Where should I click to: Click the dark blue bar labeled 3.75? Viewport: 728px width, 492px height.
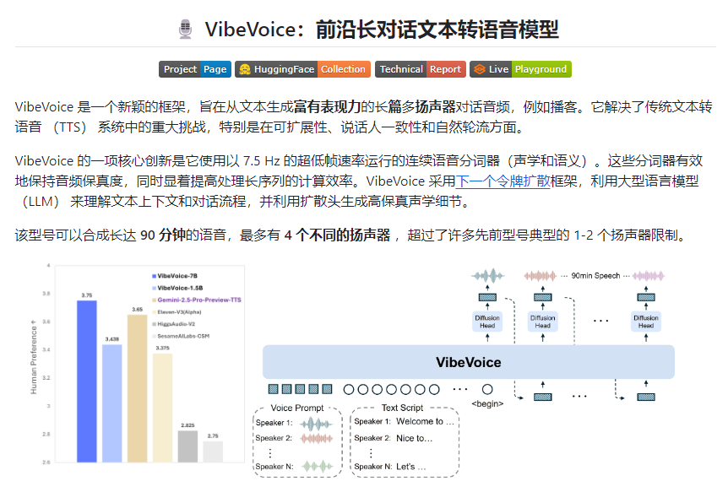tap(87, 381)
